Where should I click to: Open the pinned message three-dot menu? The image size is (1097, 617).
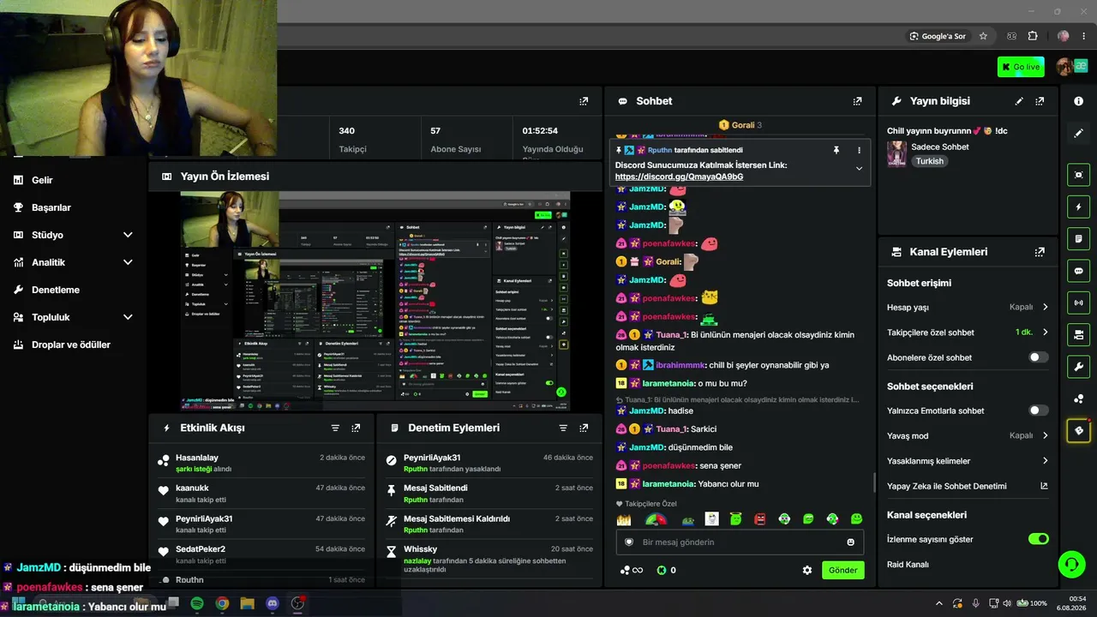[859, 150]
